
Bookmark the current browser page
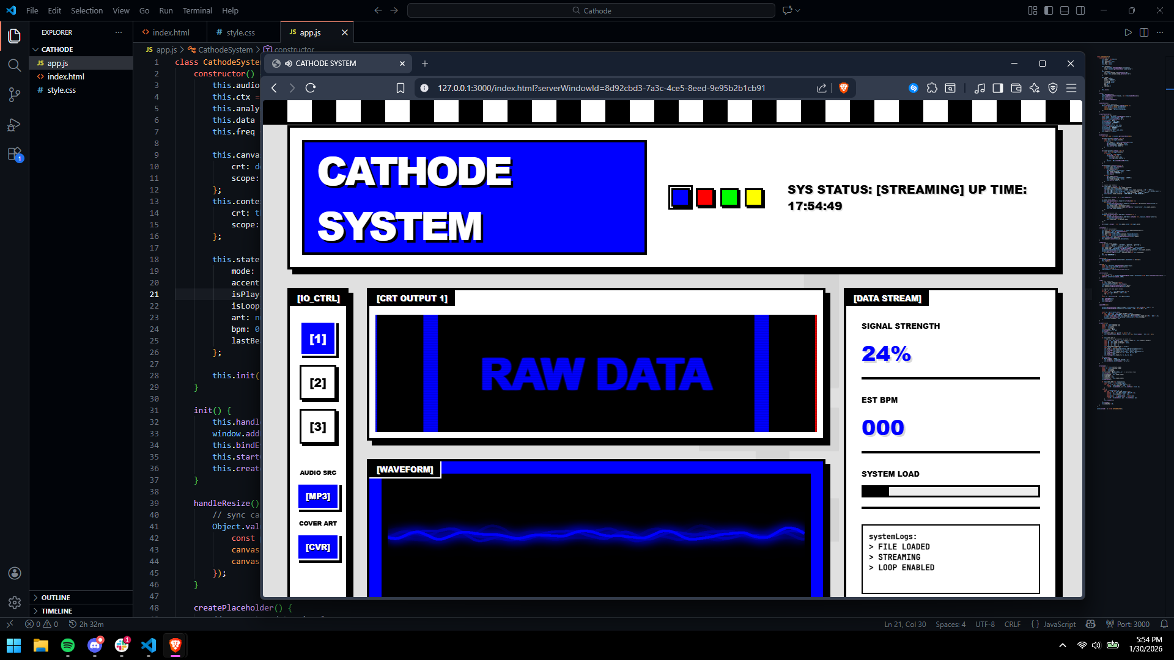pyautogui.click(x=401, y=88)
